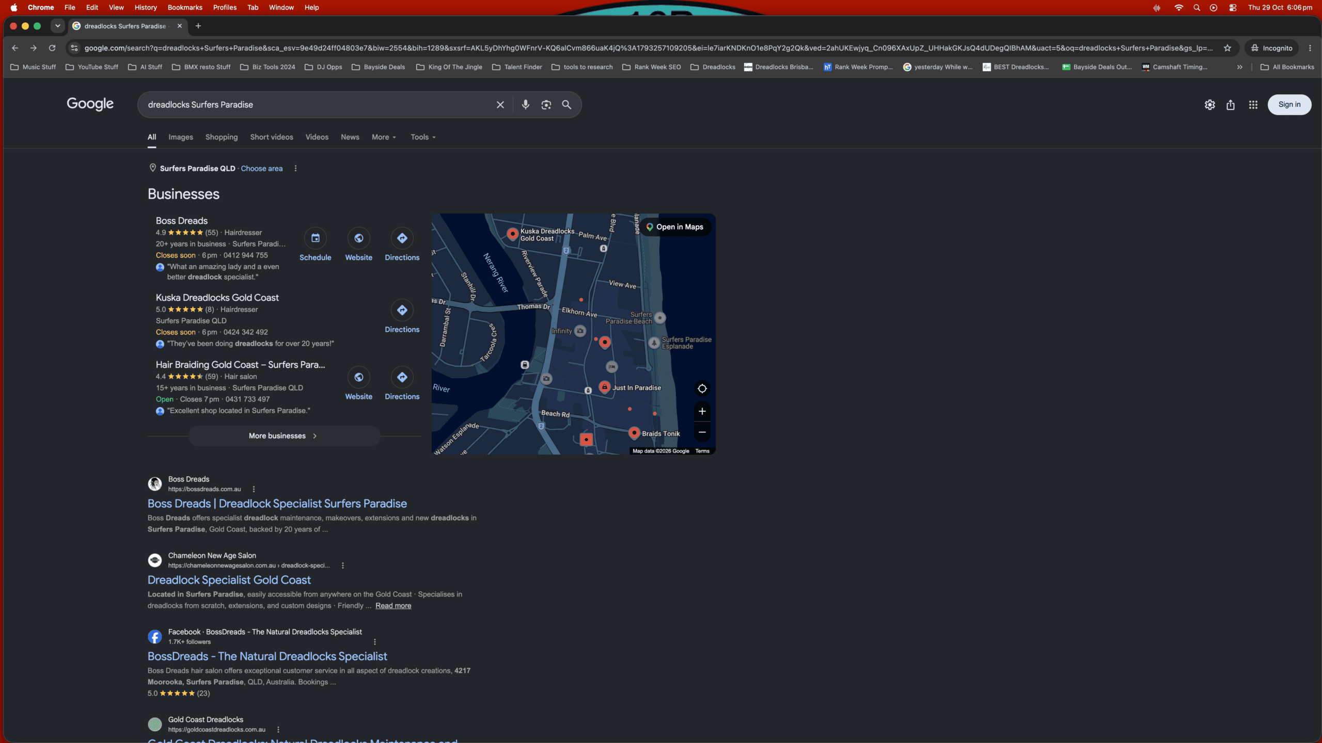
Task: Clear the search box with the X icon
Action: [x=500, y=105]
